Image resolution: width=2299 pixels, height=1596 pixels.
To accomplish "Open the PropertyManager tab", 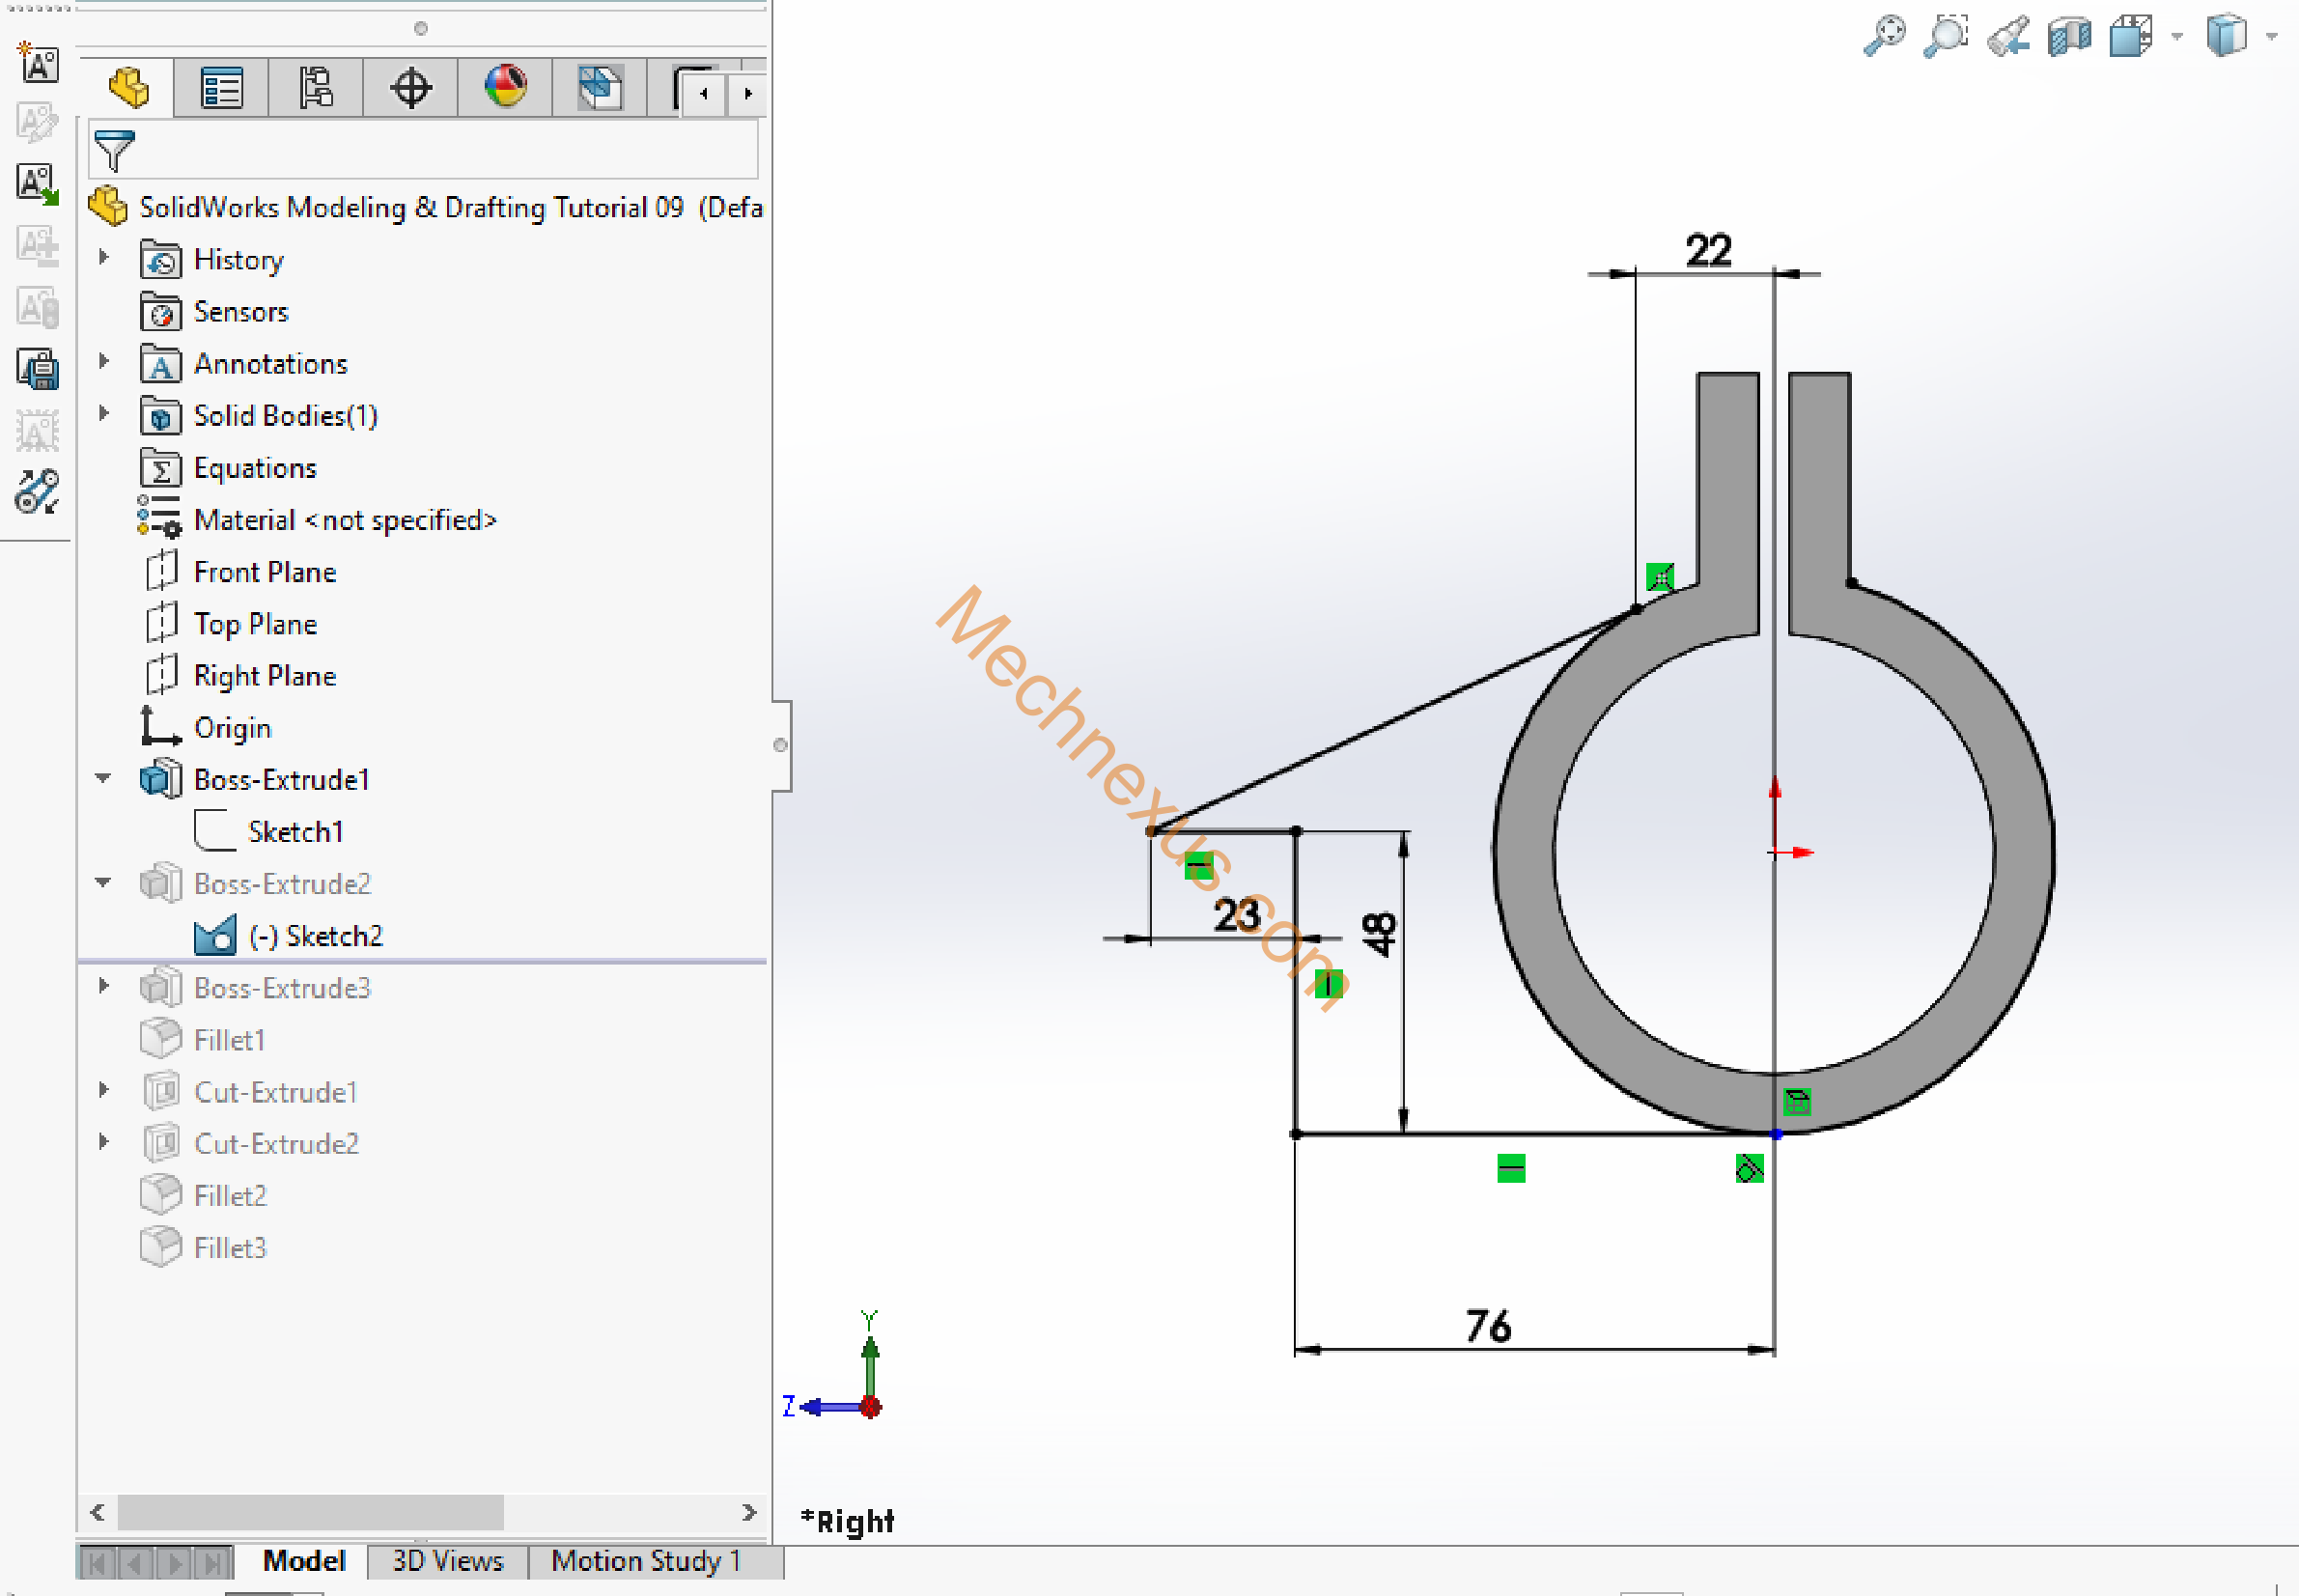I will (x=221, y=88).
